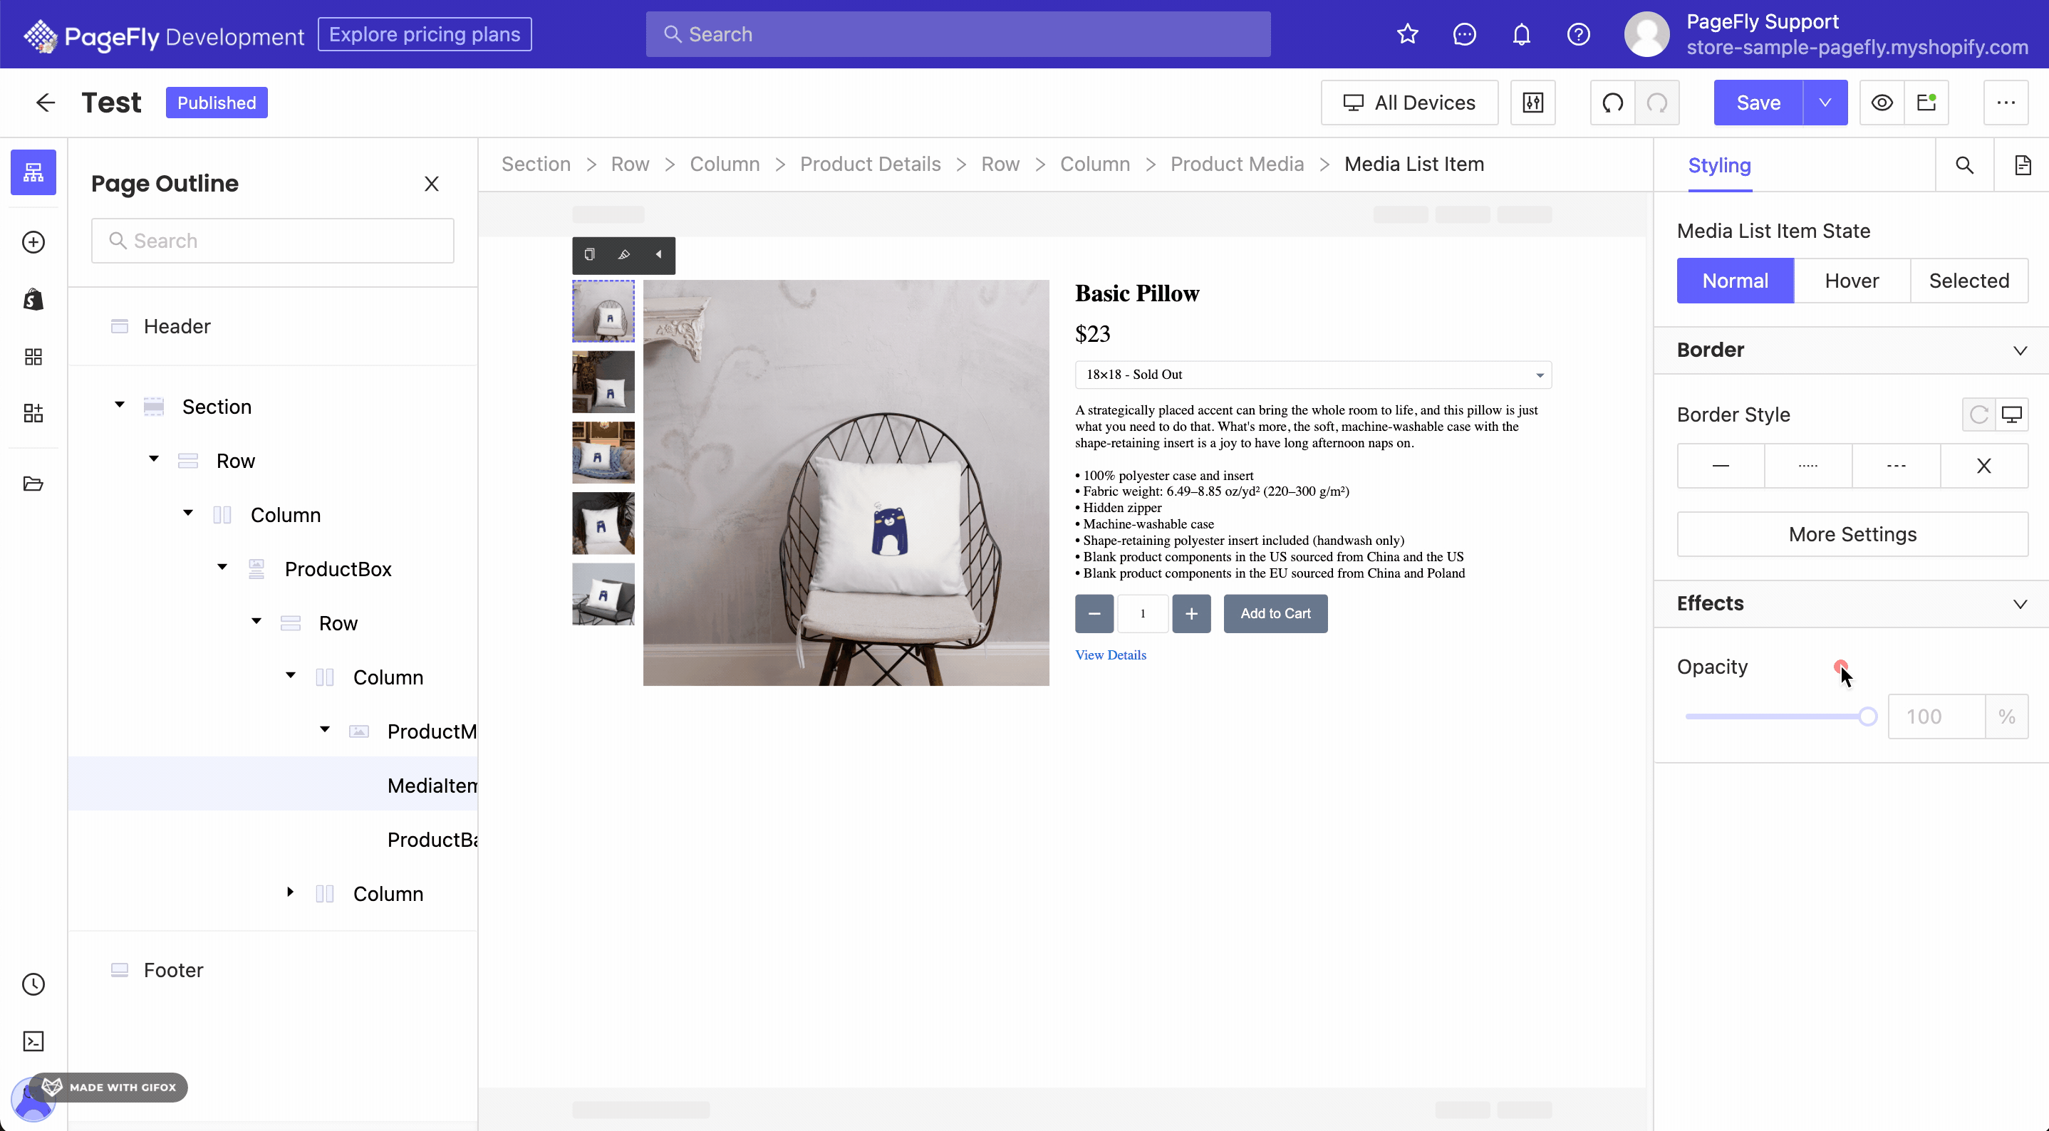This screenshot has height=1131, width=2049.
Task: Follow the View Details link
Action: (1111, 655)
